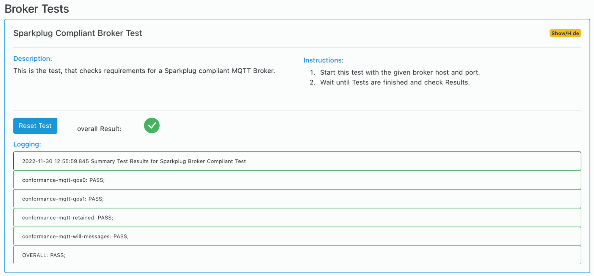Toggle the Show/Hide badge
594x276 pixels.
(x=565, y=33)
